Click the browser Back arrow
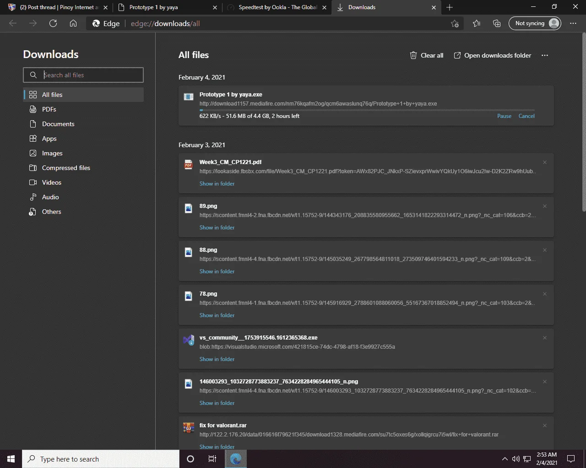586x468 pixels. (x=13, y=23)
